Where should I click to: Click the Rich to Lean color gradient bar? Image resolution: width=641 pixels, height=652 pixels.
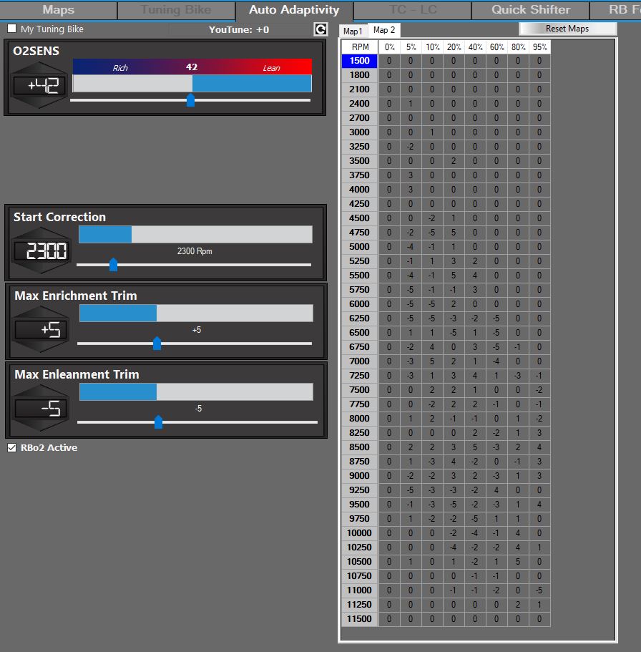(x=192, y=67)
